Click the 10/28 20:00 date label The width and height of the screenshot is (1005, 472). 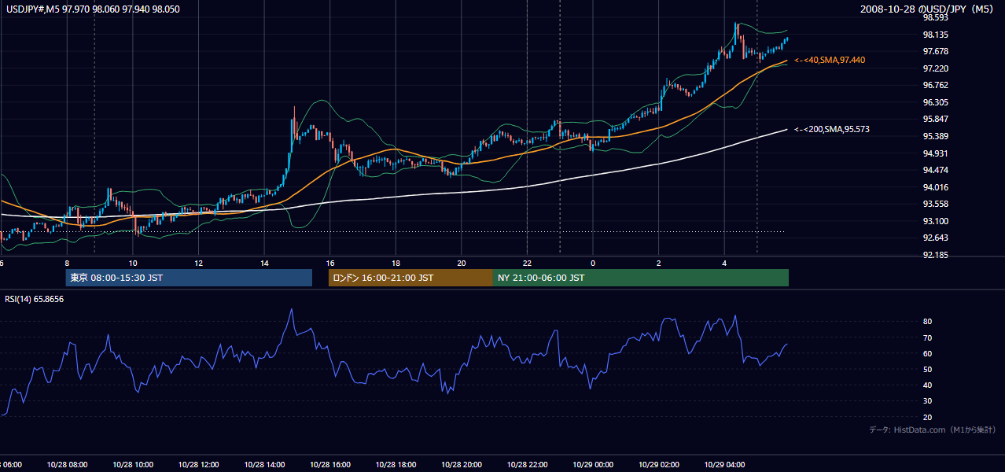pyautogui.click(x=462, y=464)
